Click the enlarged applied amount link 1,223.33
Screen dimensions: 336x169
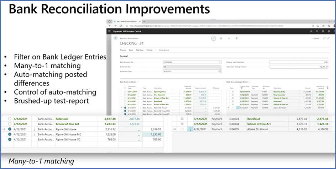135,124
